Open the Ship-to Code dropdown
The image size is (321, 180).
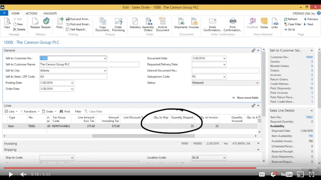(x=72, y=158)
